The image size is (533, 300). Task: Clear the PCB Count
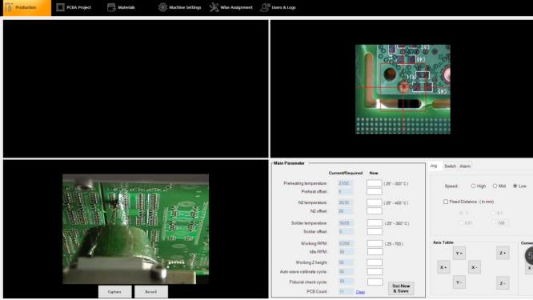point(360,292)
